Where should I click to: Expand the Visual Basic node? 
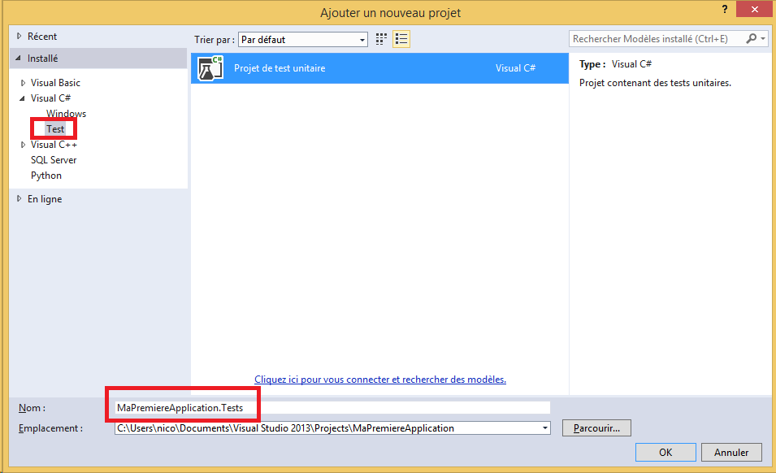pyautogui.click(x=23, y=83)
